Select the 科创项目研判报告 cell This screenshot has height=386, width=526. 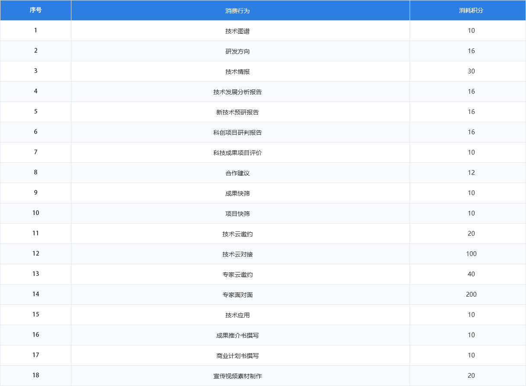[237, 133]
